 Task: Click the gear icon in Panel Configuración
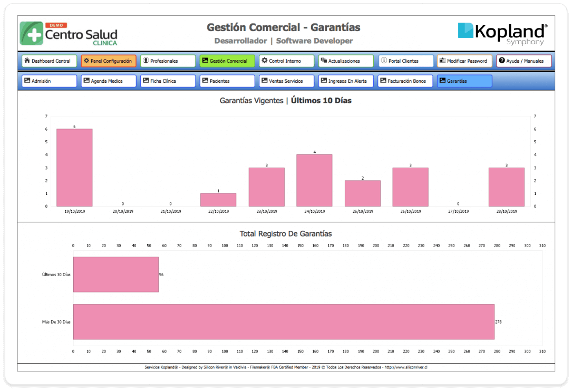click(x=86, y=61)
